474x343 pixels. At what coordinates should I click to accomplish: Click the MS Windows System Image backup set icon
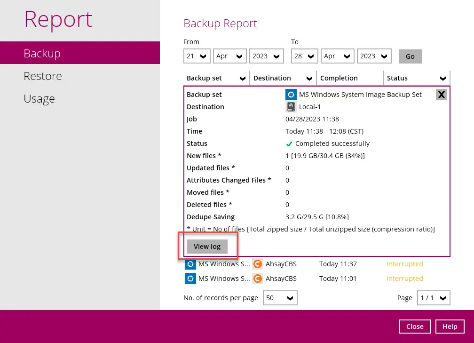(x=291, y=95)
